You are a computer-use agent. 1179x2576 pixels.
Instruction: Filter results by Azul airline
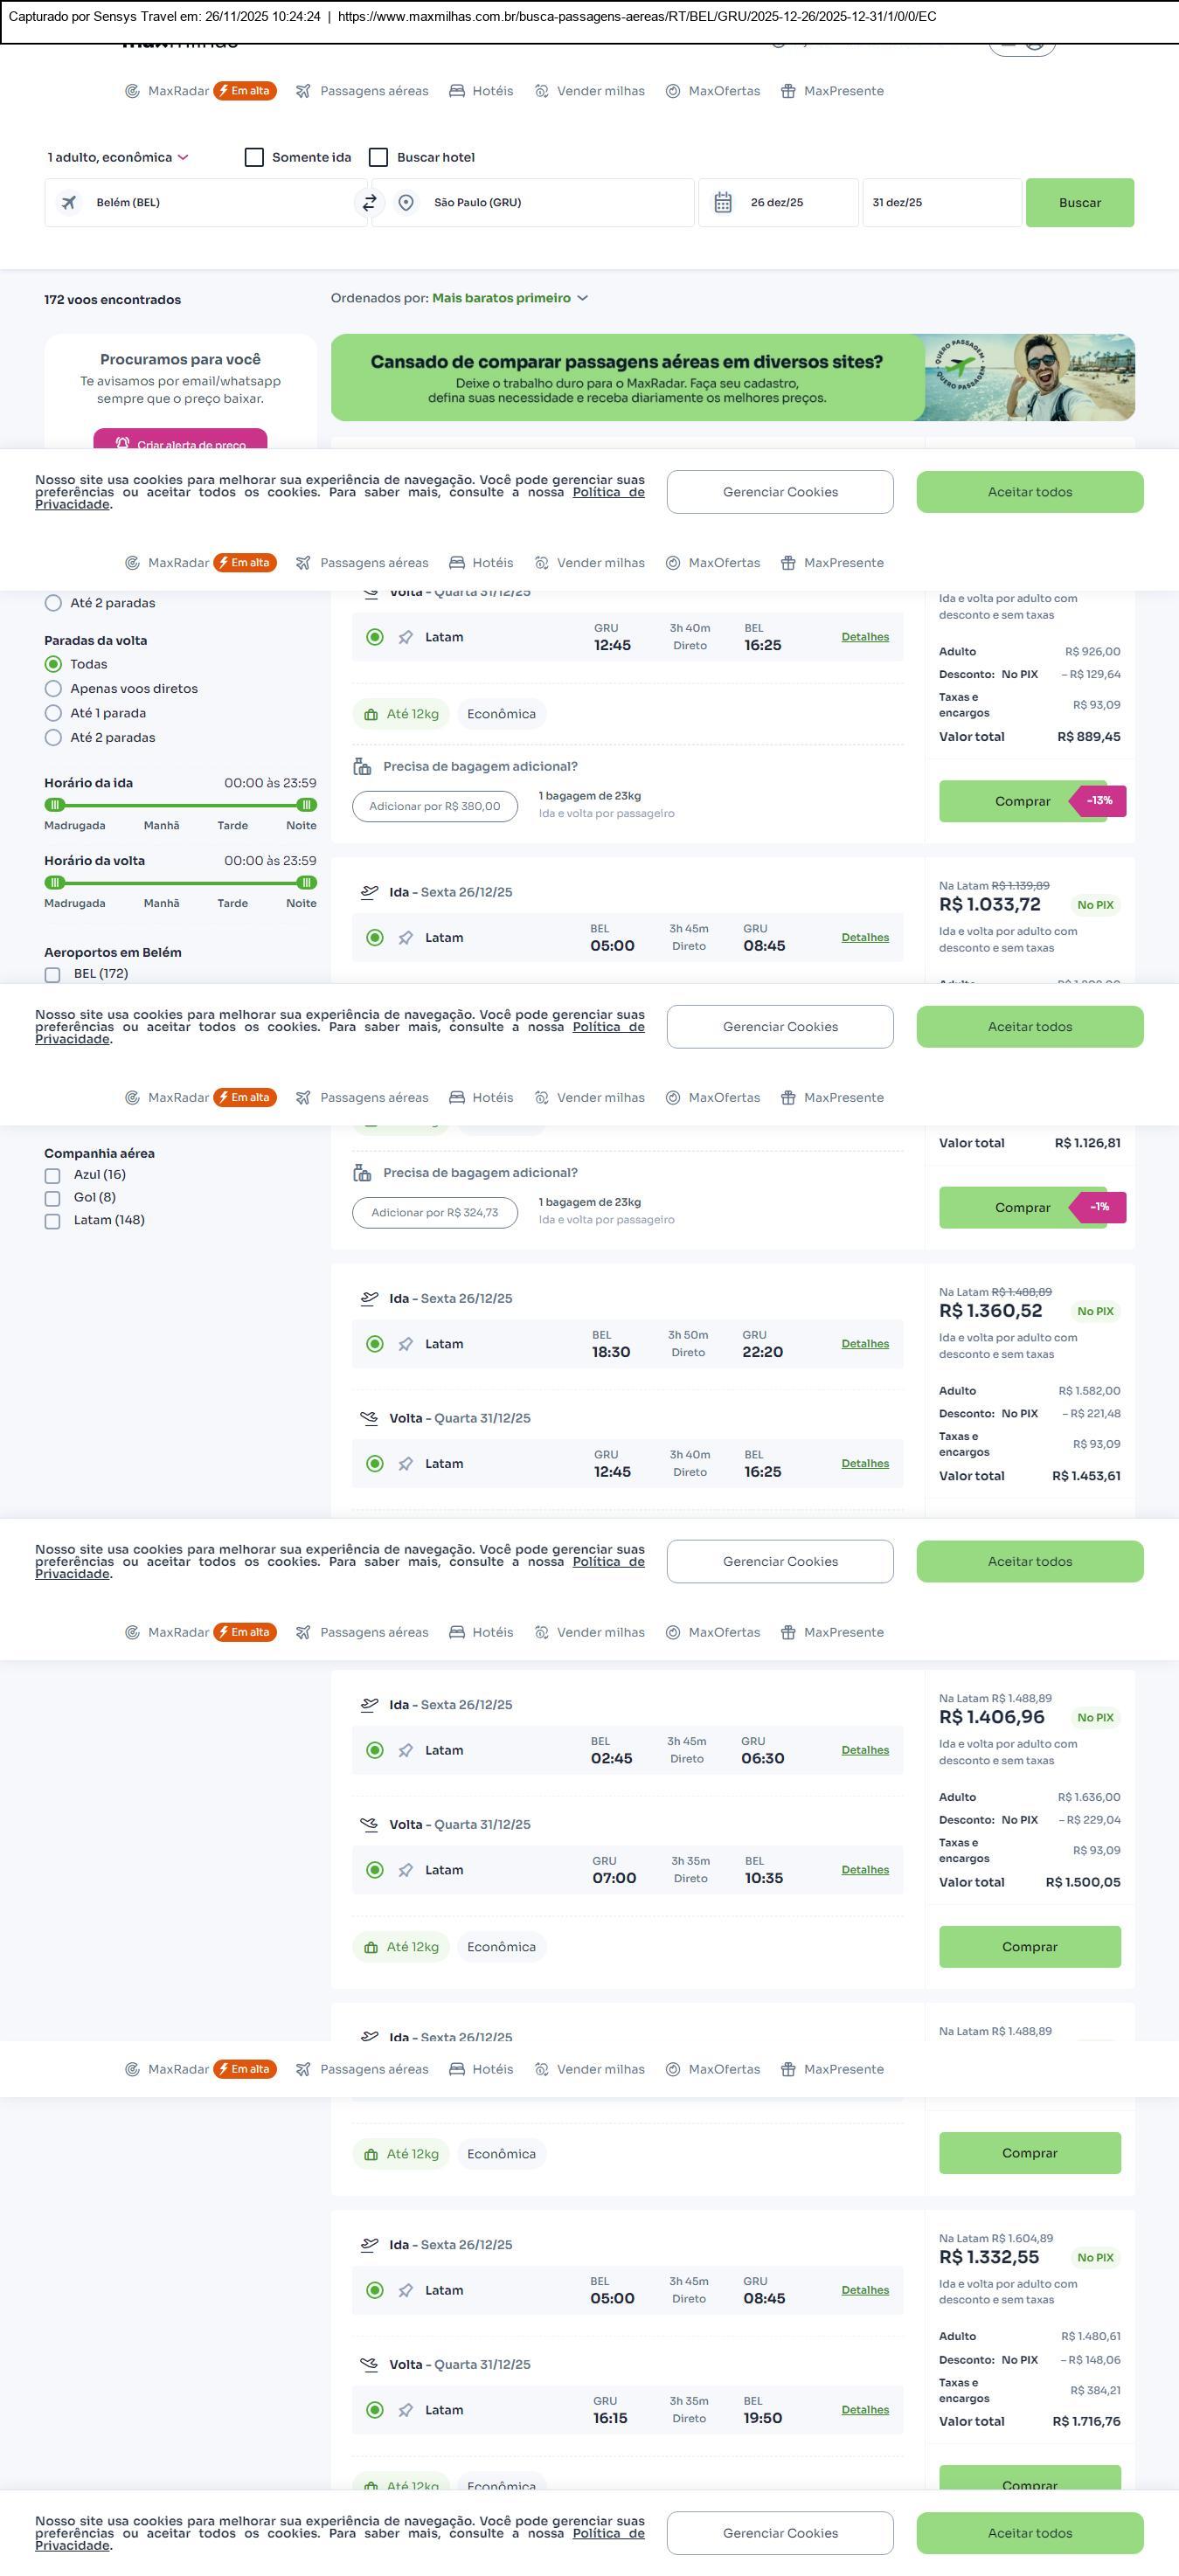(53, 1175)
